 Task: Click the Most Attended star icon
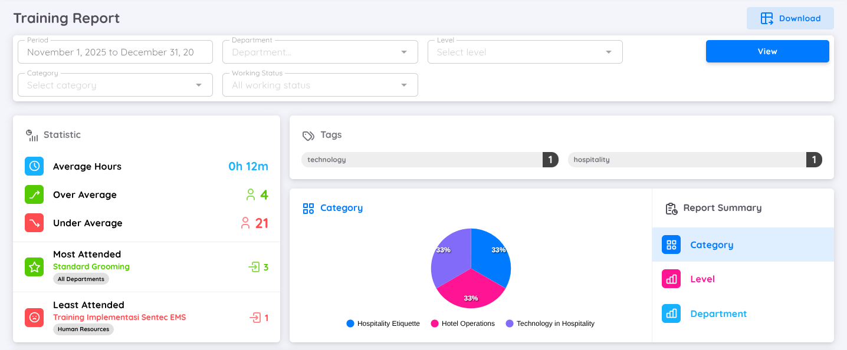(34, 266)
